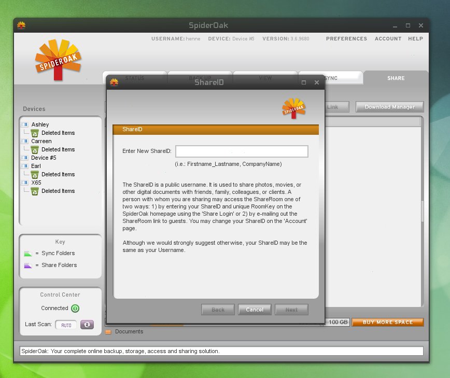Click SpiderOak logo inside ShareID dialog

(x=294, y=108)
